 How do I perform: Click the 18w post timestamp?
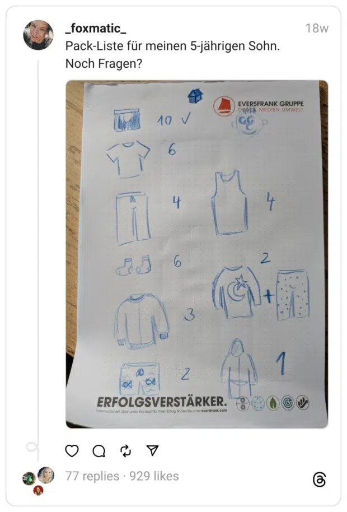pos(317,29)
